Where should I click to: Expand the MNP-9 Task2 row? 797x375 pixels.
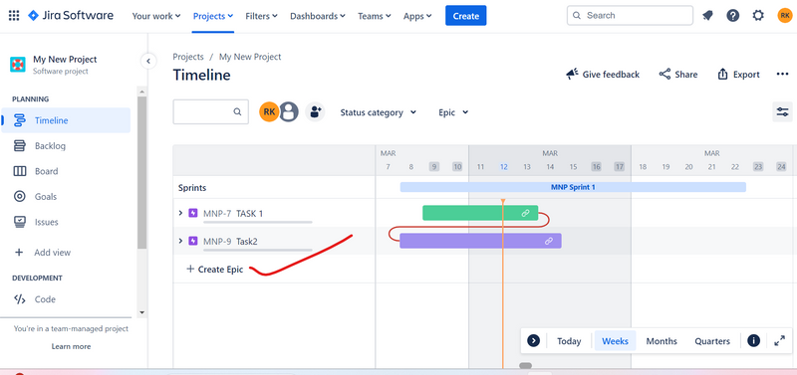[180, 241]
